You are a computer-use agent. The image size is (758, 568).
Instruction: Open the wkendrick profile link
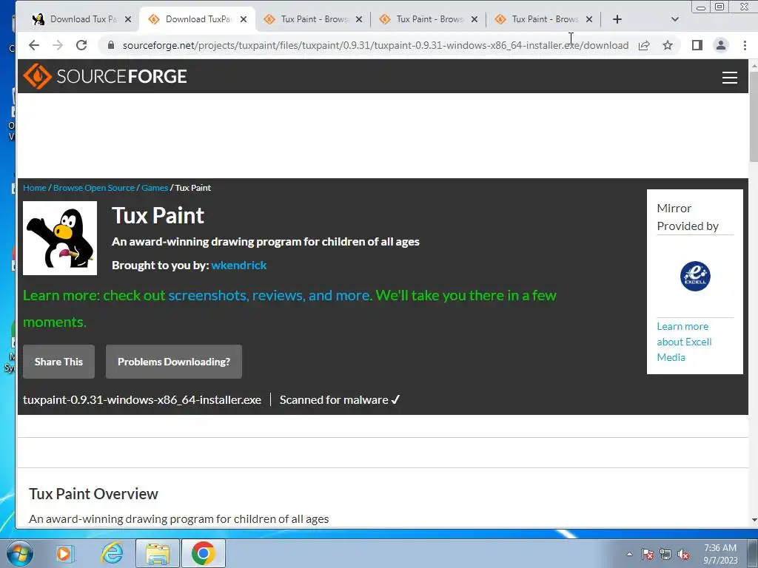[239, 266]
